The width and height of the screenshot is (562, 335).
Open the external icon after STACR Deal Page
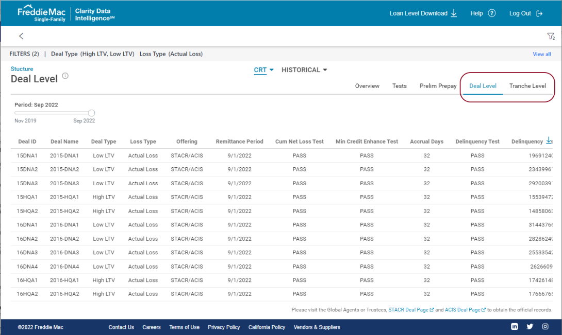[x=432, y=310]
